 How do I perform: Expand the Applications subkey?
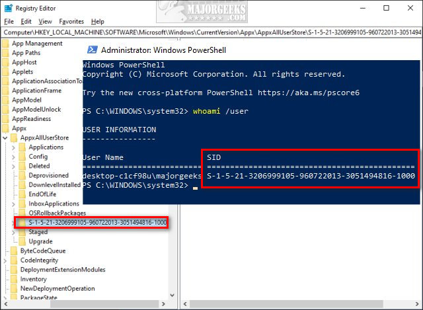pyautogui.click(x=13, y=147)
